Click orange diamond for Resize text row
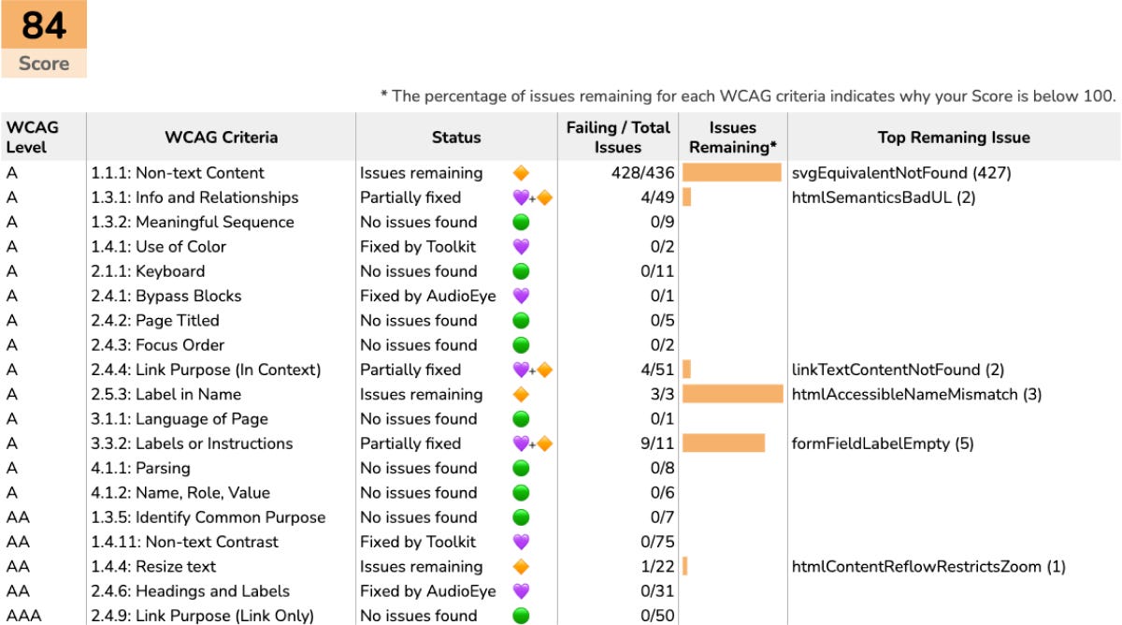 pyautogui.click(x=522, y=567)
